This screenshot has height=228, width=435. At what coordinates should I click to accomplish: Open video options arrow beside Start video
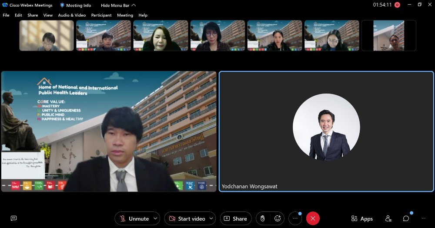[212, 218]
